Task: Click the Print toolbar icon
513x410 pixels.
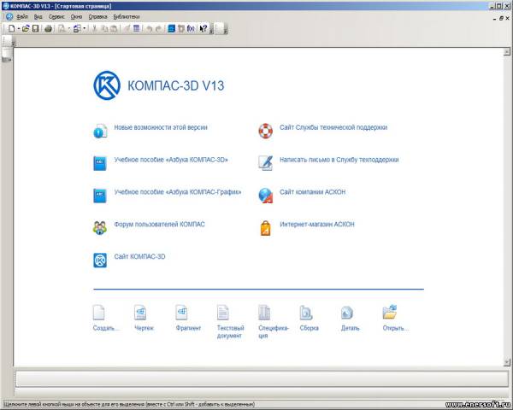Action: click(48, 29)
